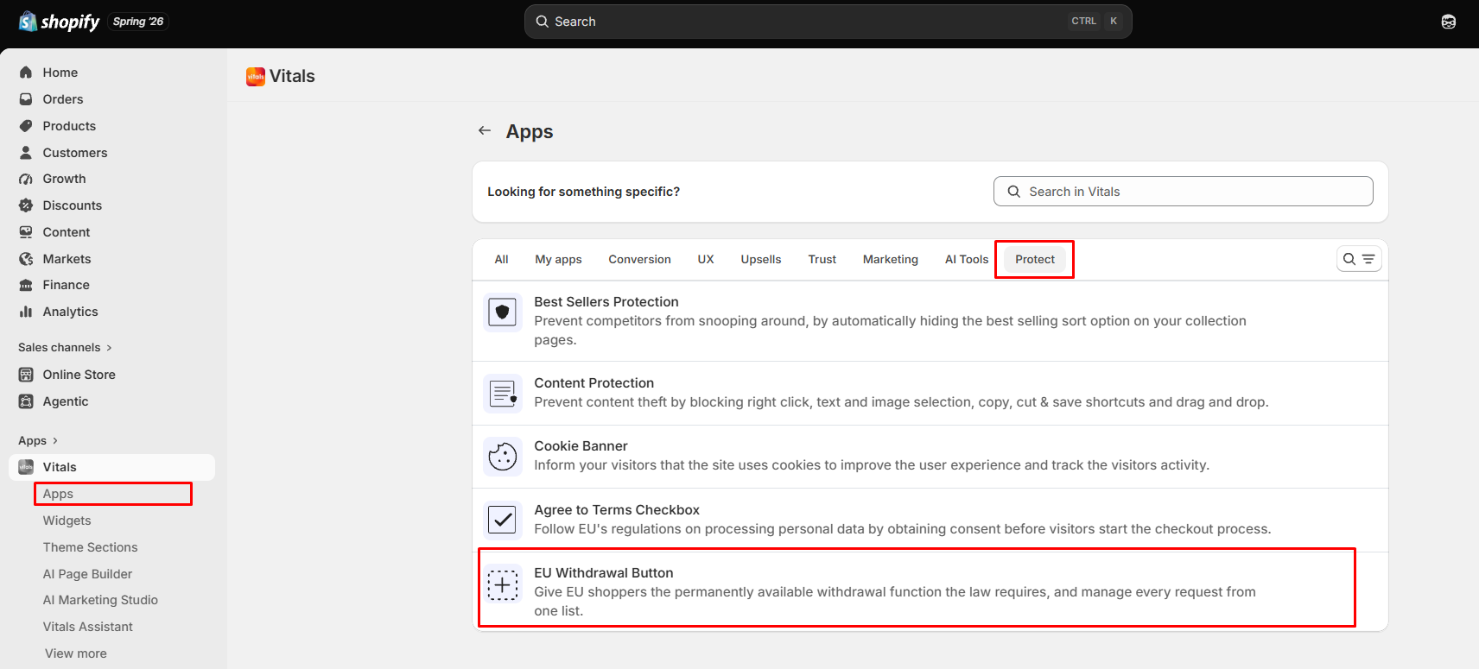Image resolution: width=1479 pixels, height=669 pixels.
Task: Switch to the Conversion tab
Action: (x=639, y=259)
